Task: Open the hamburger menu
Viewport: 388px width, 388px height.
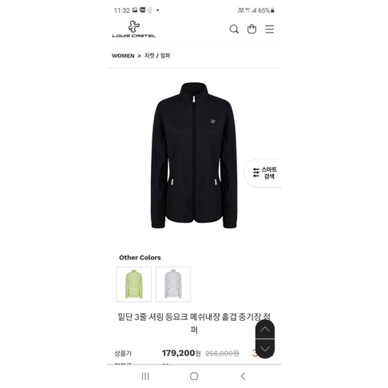Action: click(269, 29)
